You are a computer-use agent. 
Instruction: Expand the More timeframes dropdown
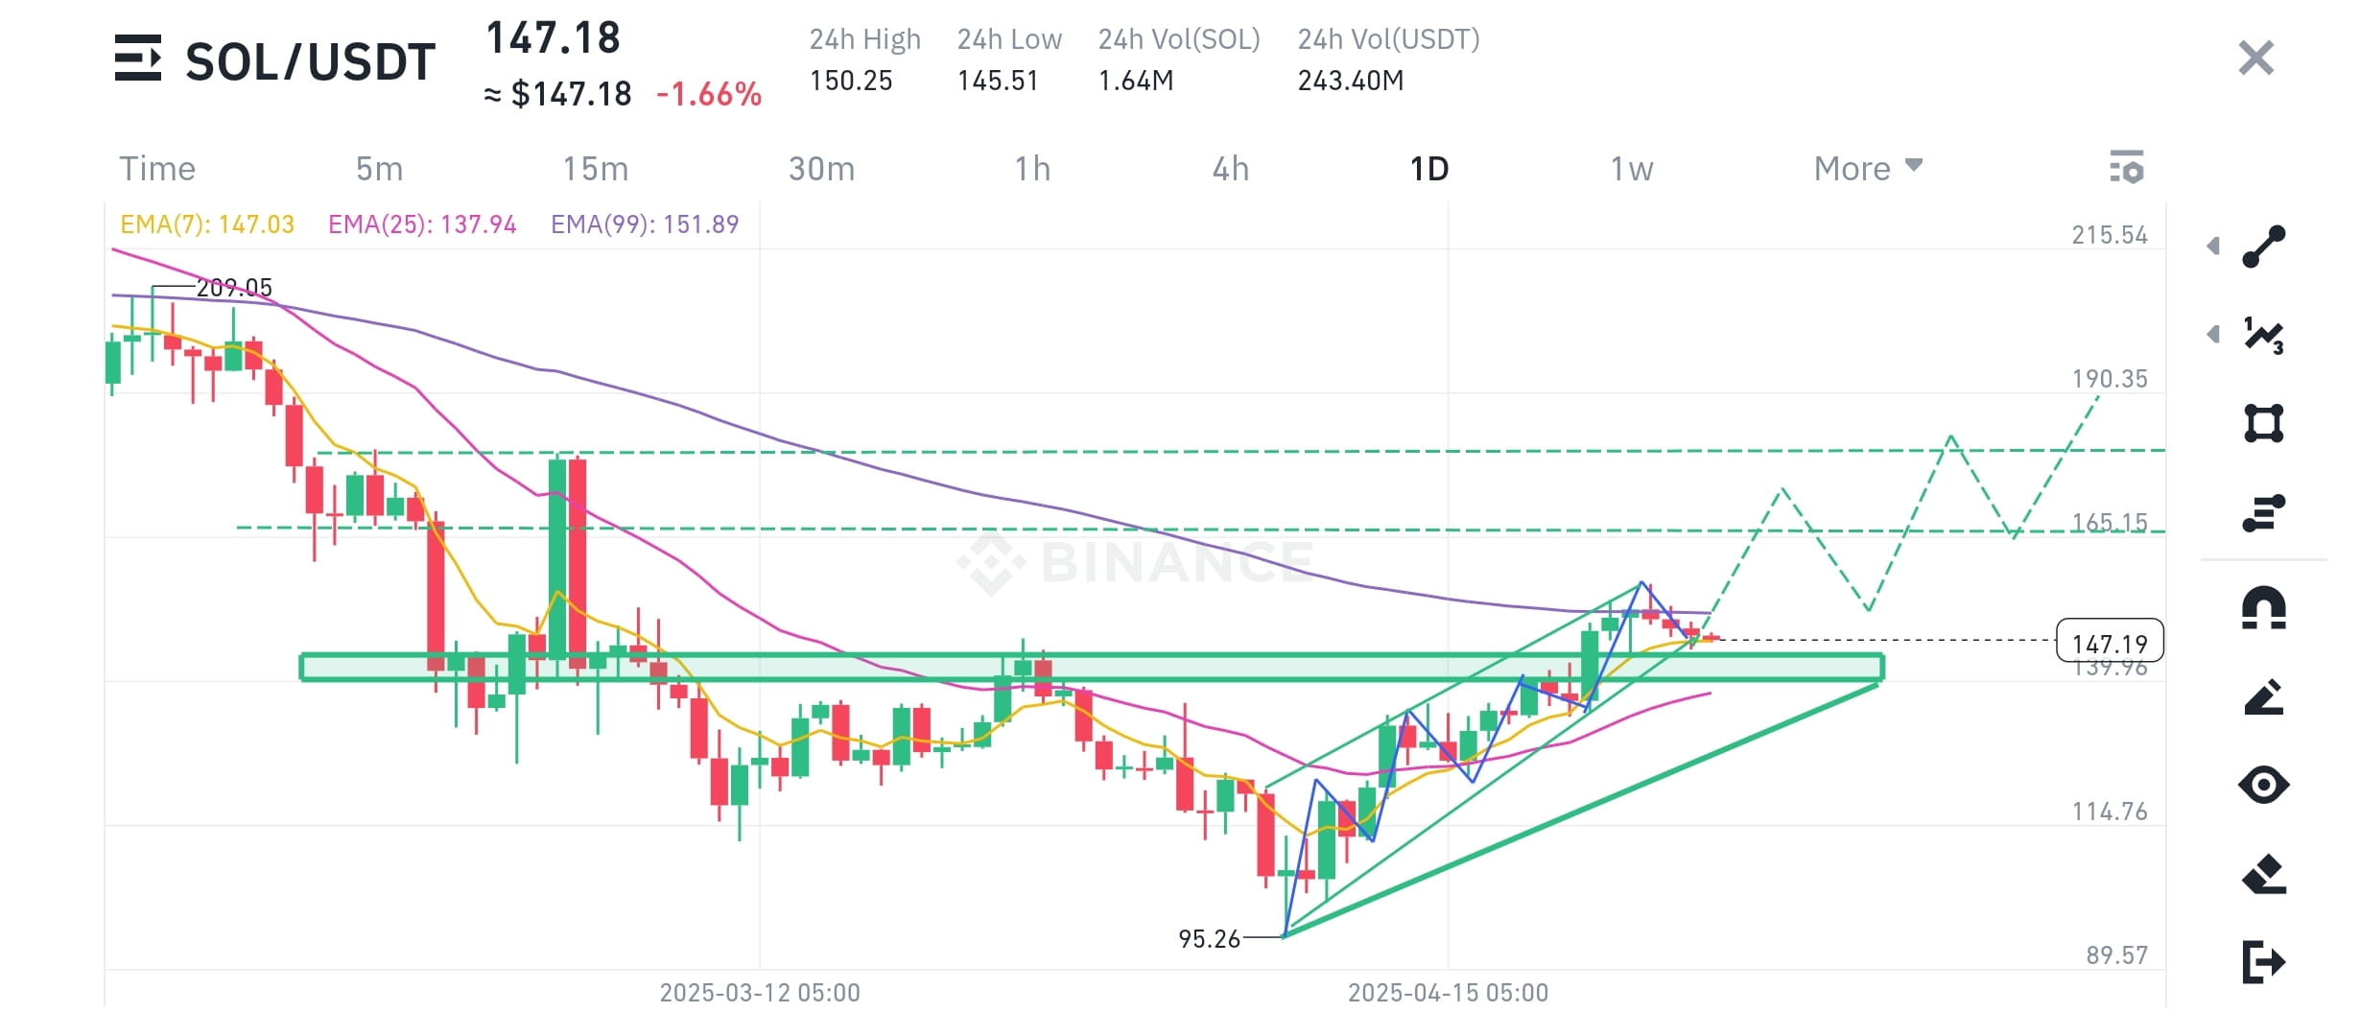(x=1868, y=169)
